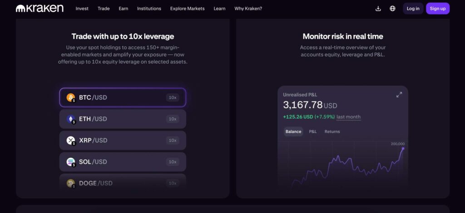Click the 10x badge on XRP/USD
465x213 pixels.
point(173,140)
